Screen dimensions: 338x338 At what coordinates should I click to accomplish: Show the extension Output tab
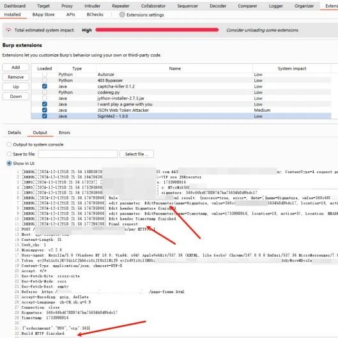pos(40,132)
